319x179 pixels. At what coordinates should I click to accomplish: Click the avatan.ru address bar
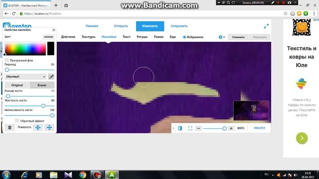[151, 13]
